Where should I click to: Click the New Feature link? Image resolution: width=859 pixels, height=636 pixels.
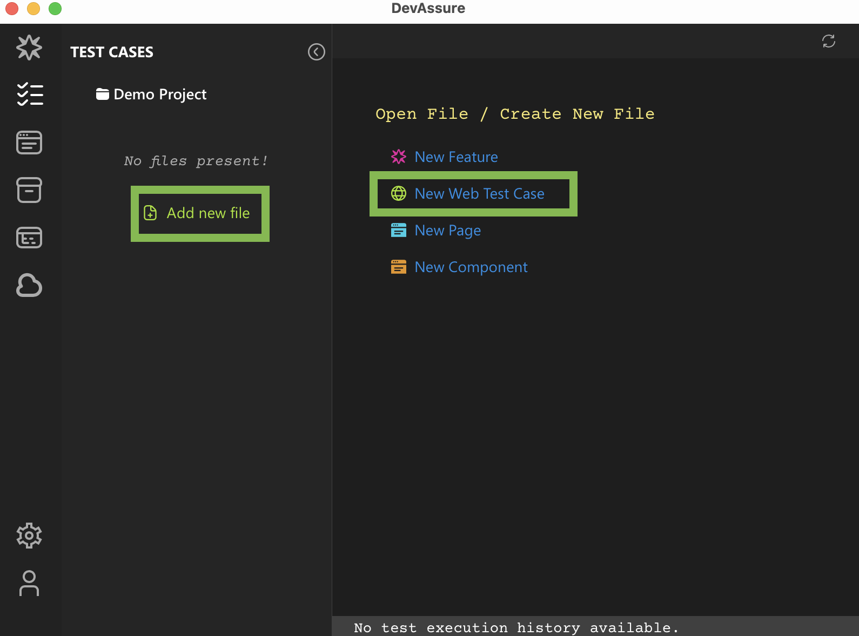pos(456,157)
